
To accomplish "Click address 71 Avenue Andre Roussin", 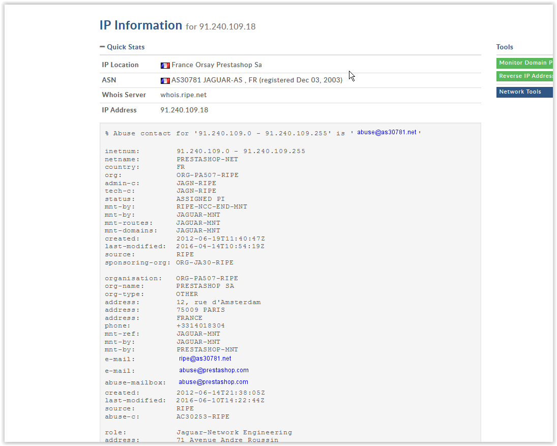I will tap(227, 440).
